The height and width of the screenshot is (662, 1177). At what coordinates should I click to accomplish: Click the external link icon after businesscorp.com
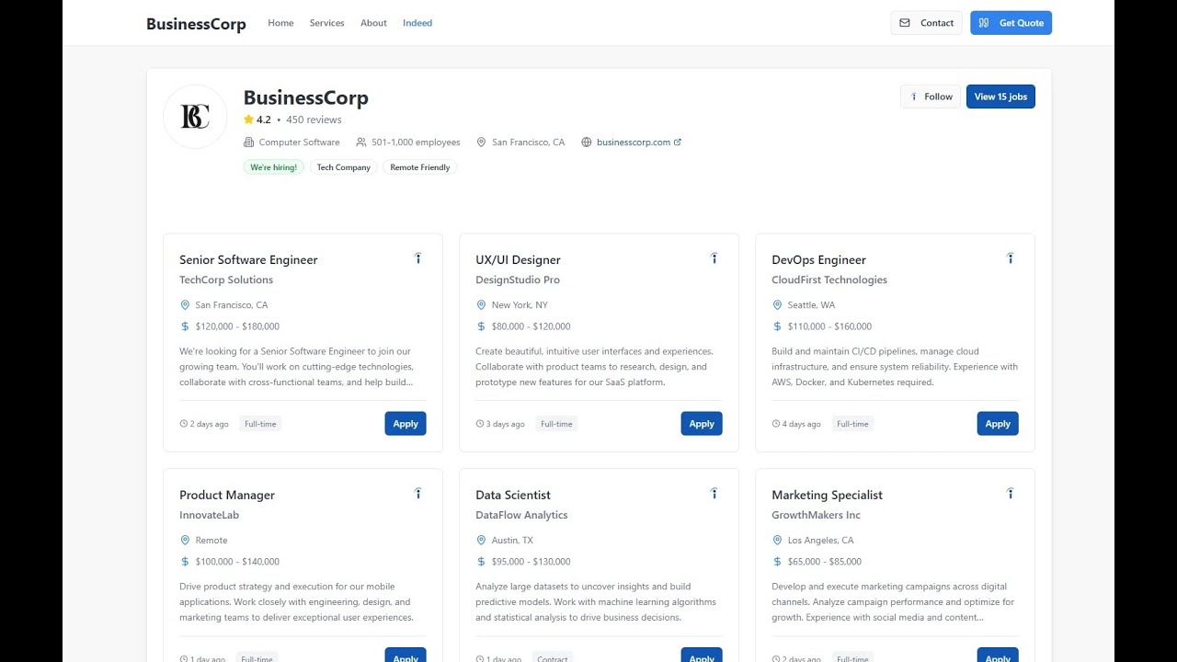(678, 143)
